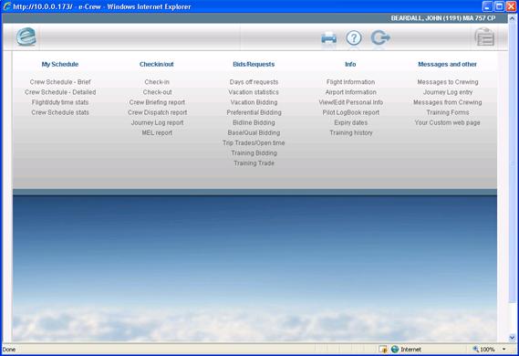Viewport: 519px width, 356px height.
Task: Open Flight/duty time stats
Action: (x=60, y=102)
